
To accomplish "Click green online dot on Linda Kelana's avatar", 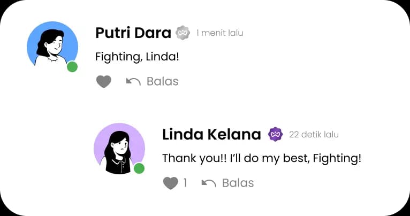I will 139,168.
